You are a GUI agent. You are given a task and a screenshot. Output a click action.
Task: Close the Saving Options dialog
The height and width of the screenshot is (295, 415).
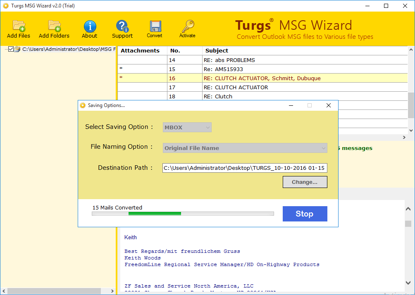[x=329, y=105]
